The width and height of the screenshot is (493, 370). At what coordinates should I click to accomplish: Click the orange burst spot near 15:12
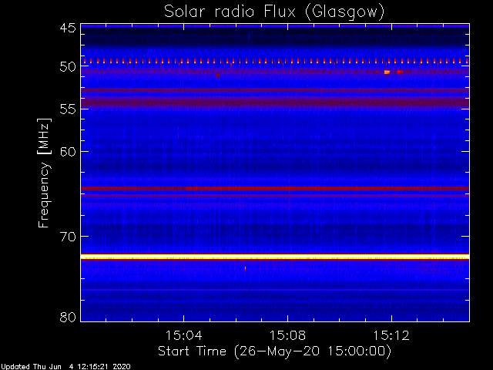pyautogui.click(x=387, y=72)
